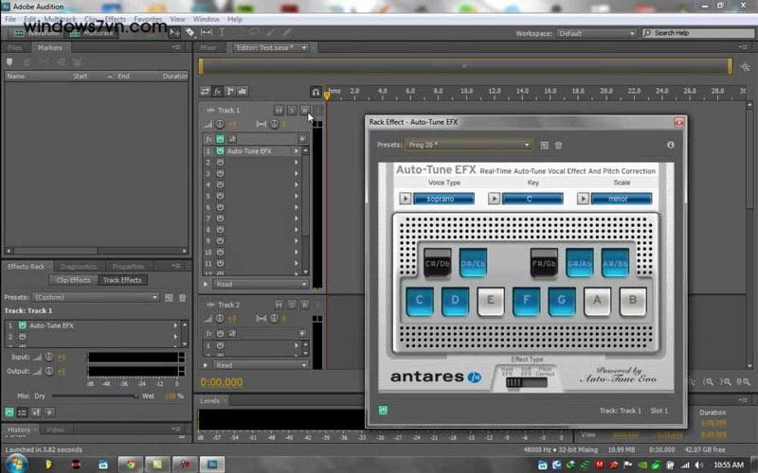
Task: Click the Markers panel horizontal scrollbar
Action: tap(97, 251)
